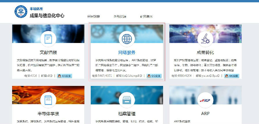Click the 网络服务 globe icon

point(127,39)
